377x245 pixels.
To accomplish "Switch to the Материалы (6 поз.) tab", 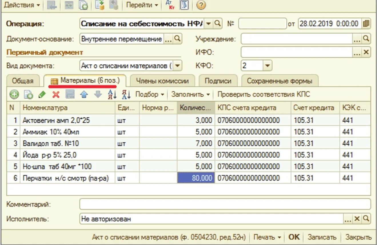I will click(x=85, y=81).
